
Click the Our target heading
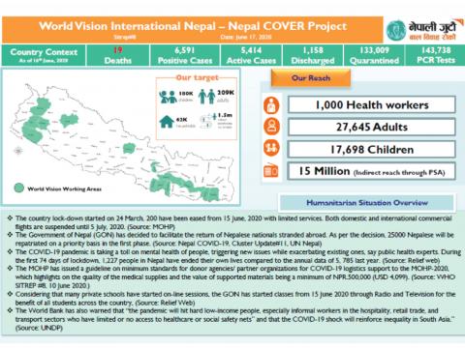pos(198,77)
